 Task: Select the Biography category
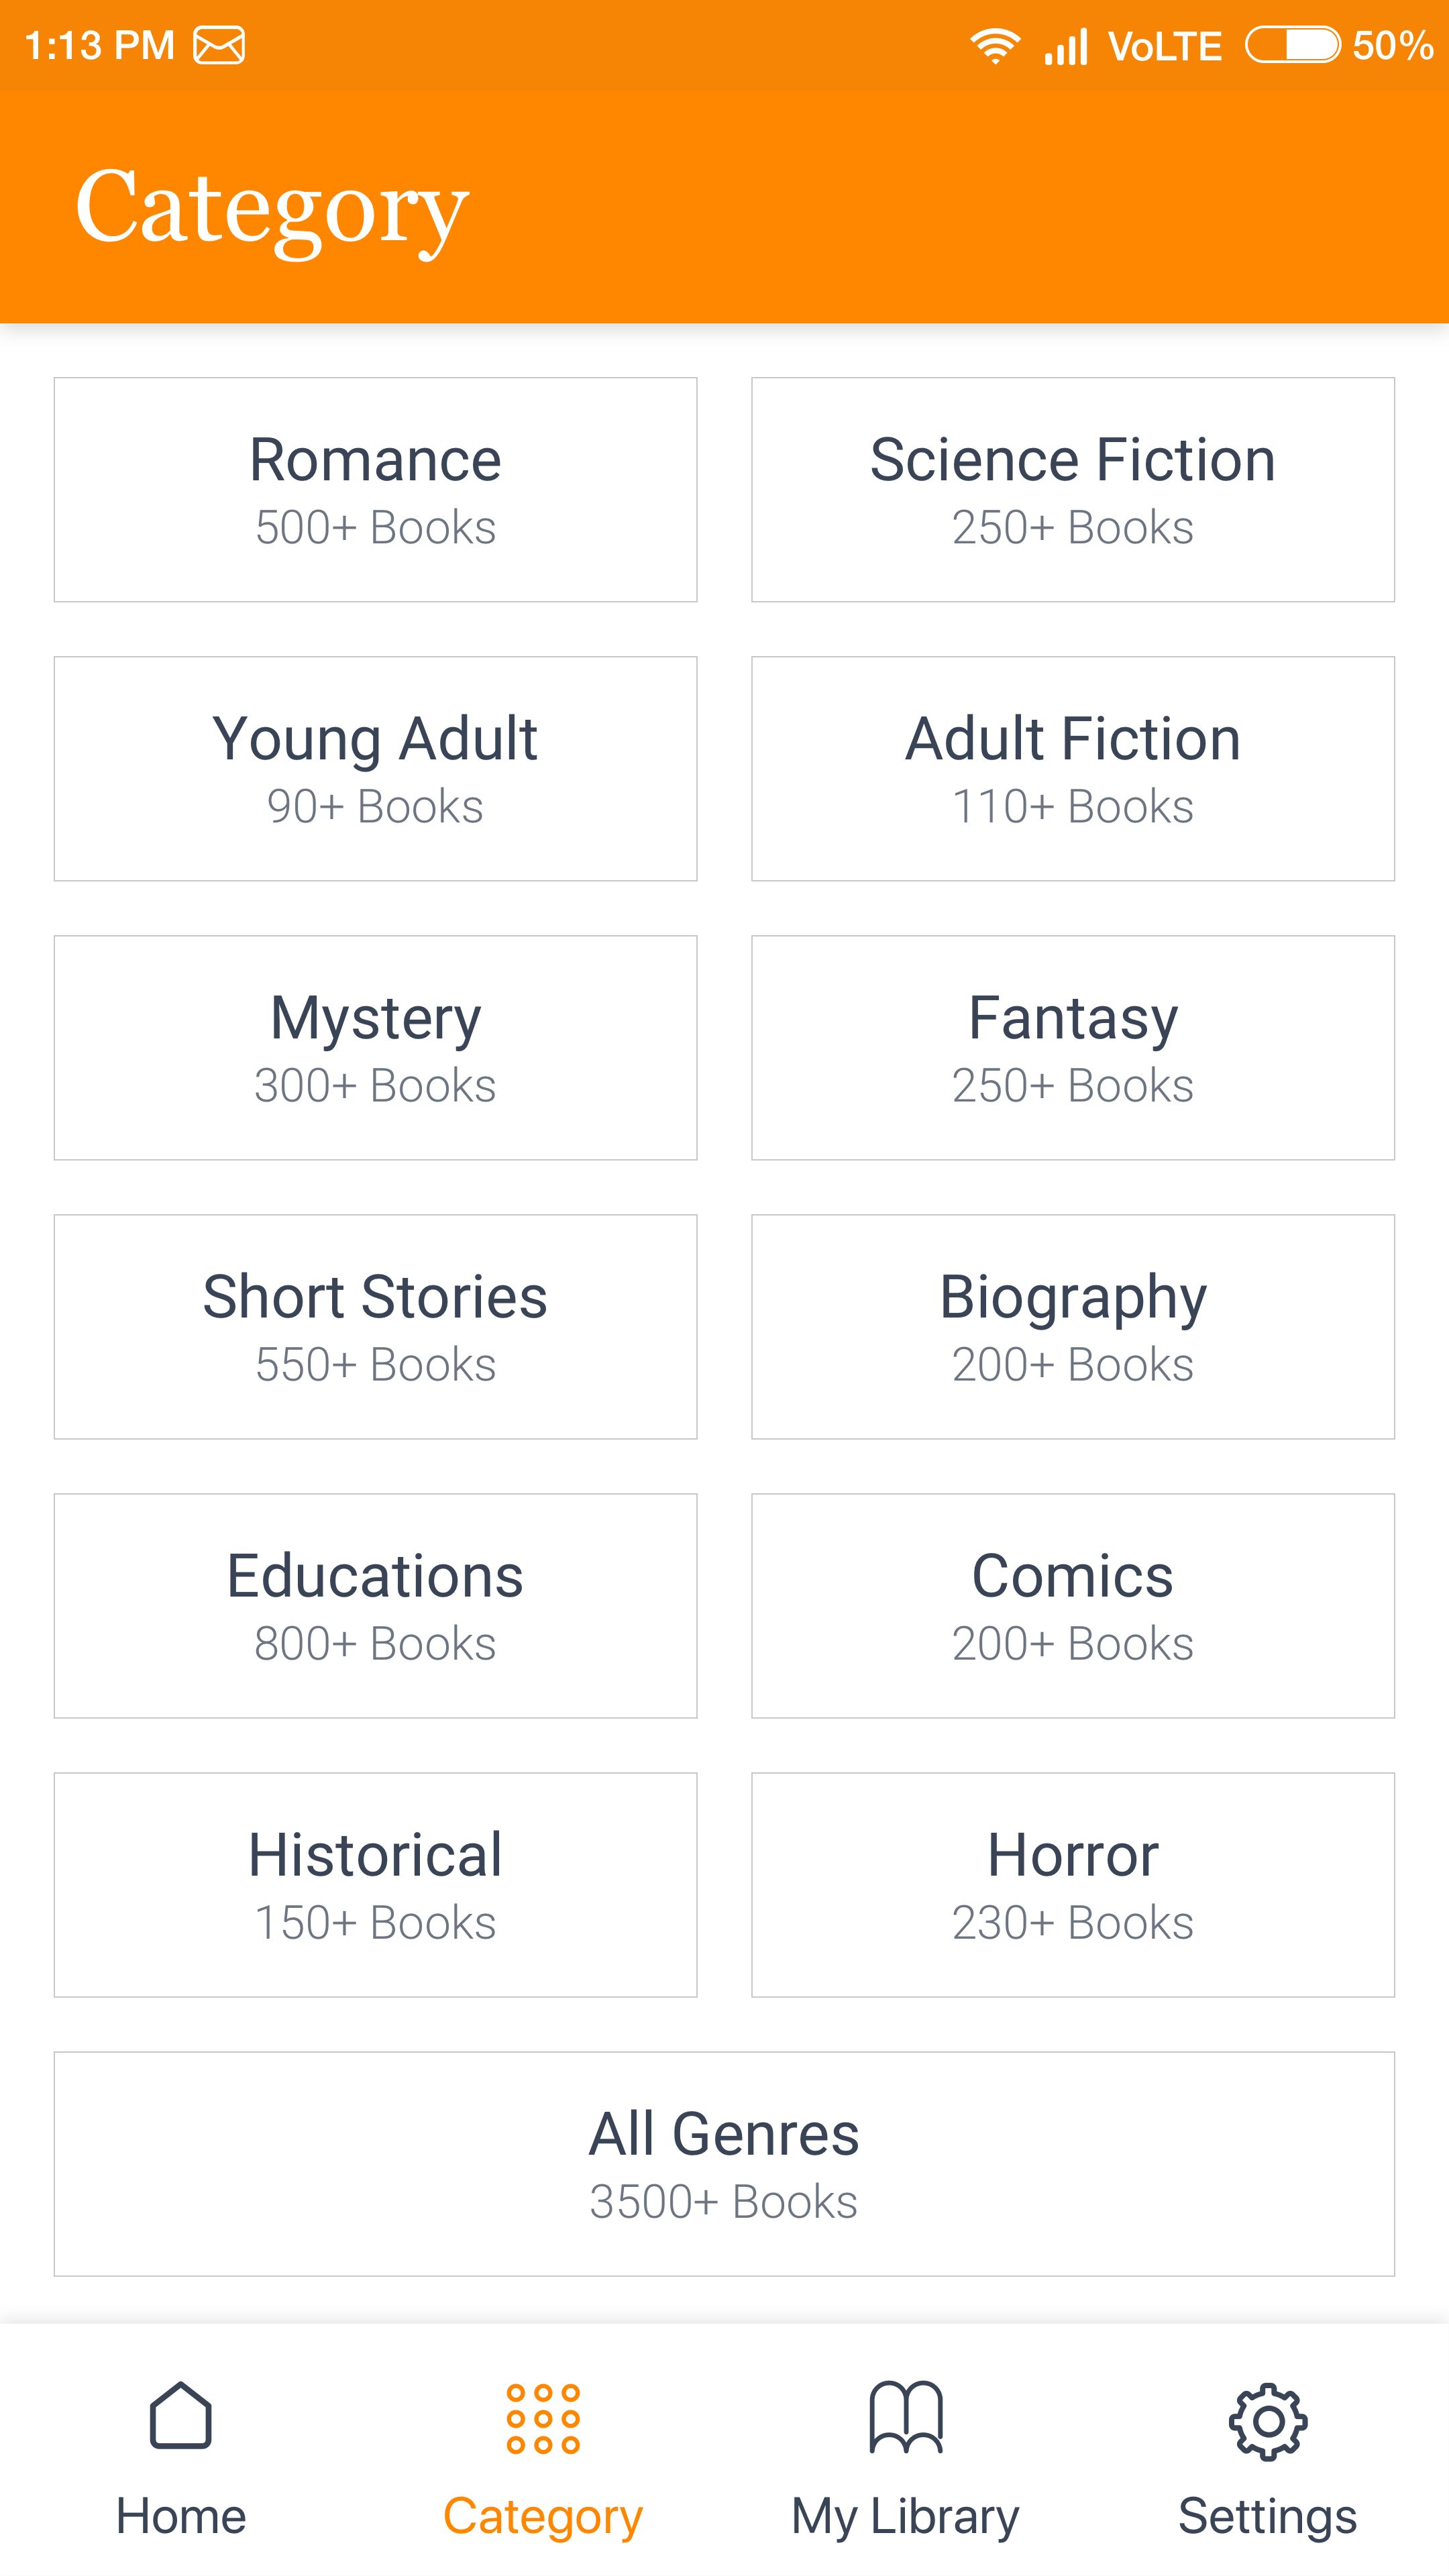click(1073, 1326)
